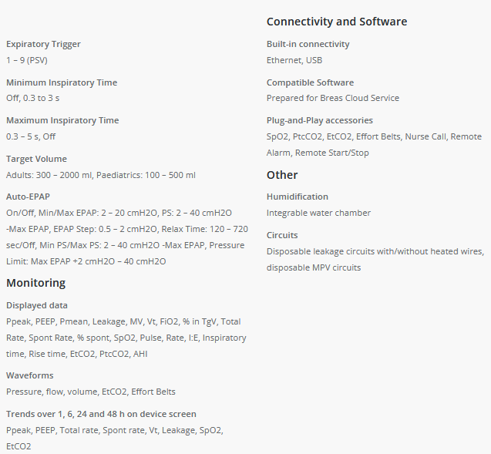Select the Plug-and-Play accessories label

[320, 120]
